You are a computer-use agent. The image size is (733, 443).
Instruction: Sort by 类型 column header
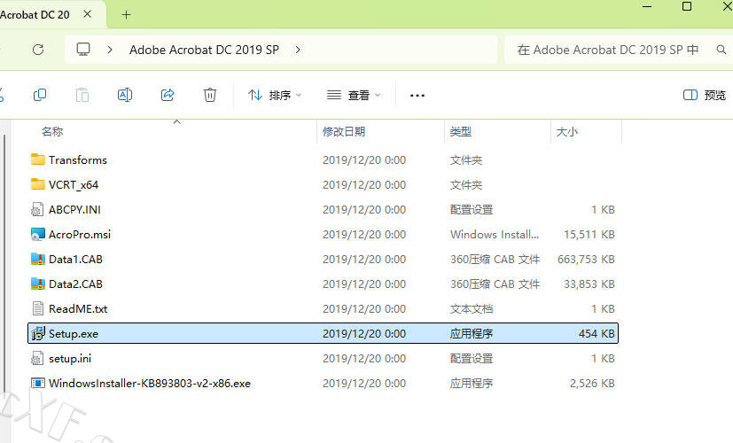coord(461,132)
